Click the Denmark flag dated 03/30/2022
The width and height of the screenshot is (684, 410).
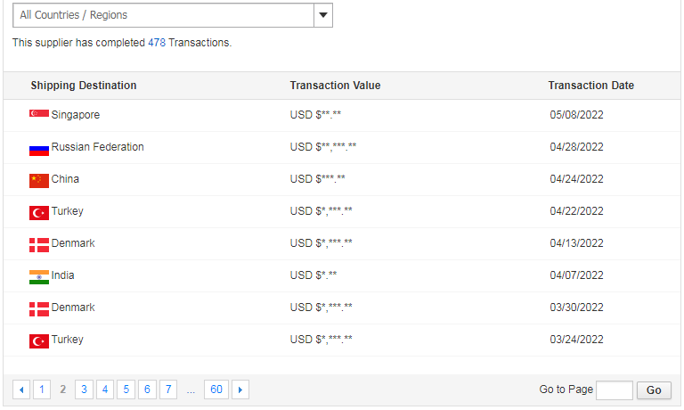tap(39, 309)
